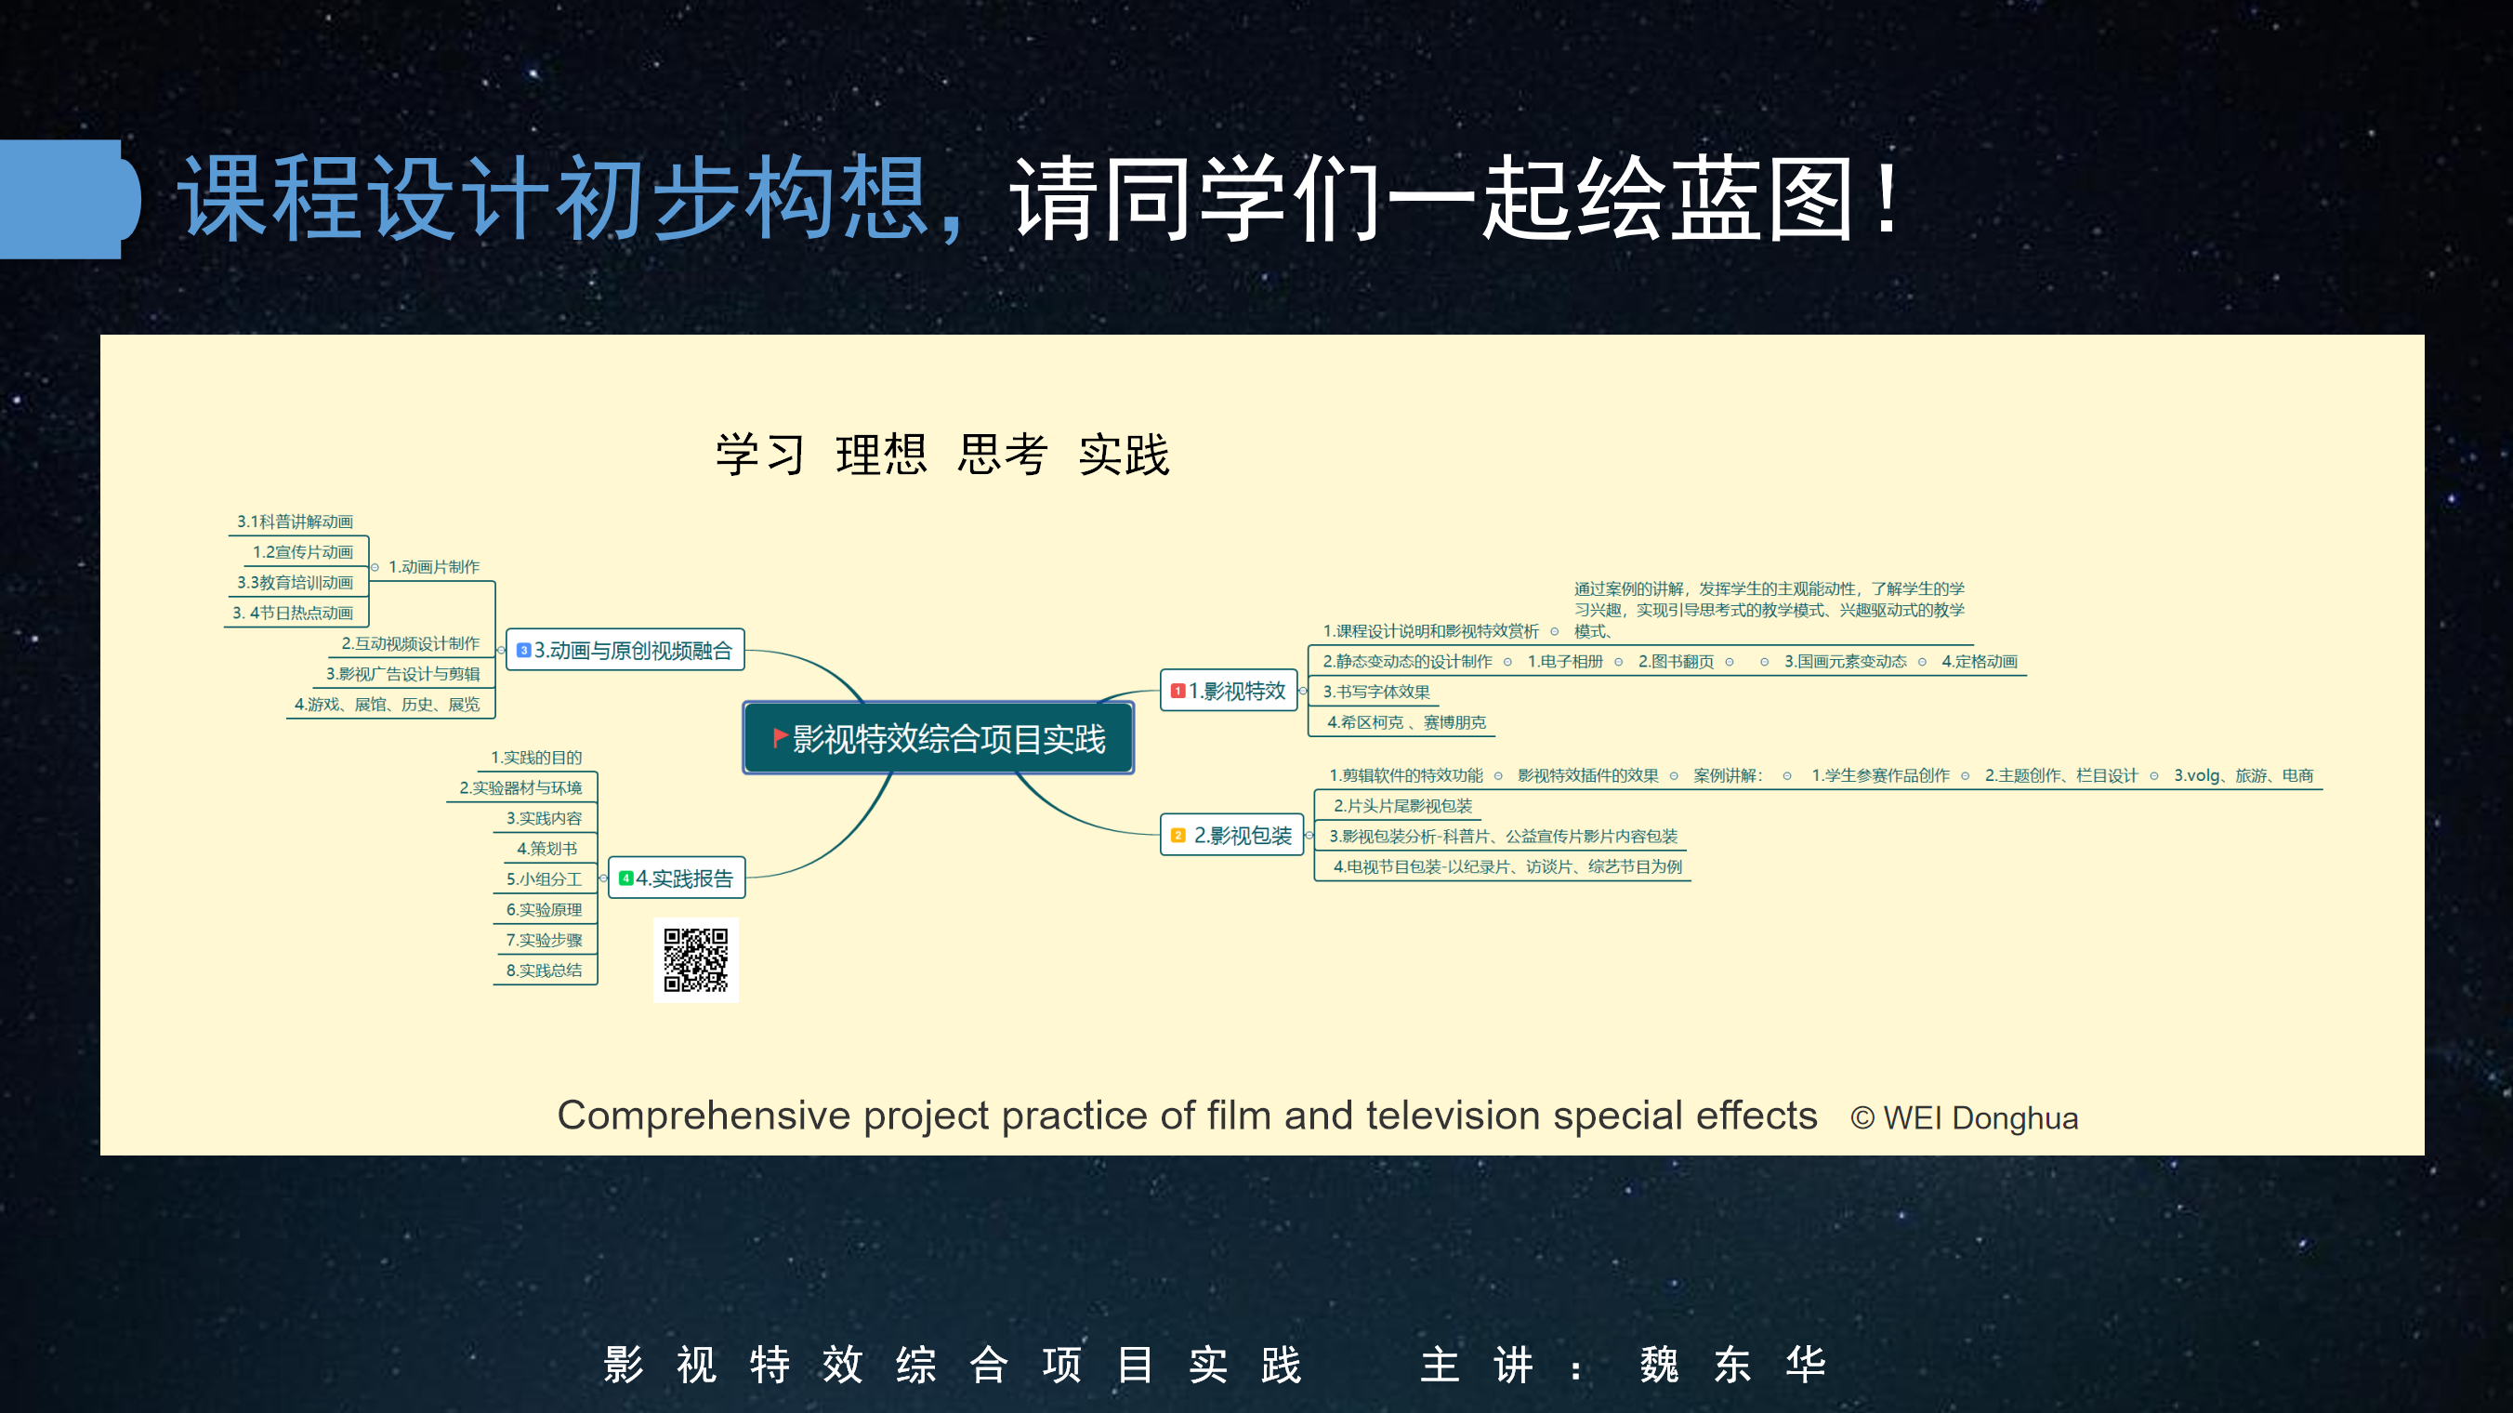Click blue priority 3 marker on 动画与原创视频融合
This screenshot has width=2513, height=1413.
pyautogui.click(x=523, y=650)
